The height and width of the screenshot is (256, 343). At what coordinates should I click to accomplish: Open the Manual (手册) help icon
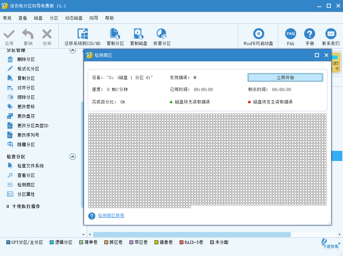click(309, 34)
